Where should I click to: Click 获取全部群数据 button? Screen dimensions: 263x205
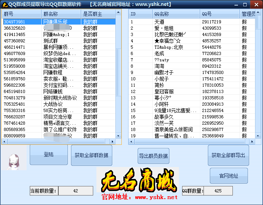click(91, 155)
